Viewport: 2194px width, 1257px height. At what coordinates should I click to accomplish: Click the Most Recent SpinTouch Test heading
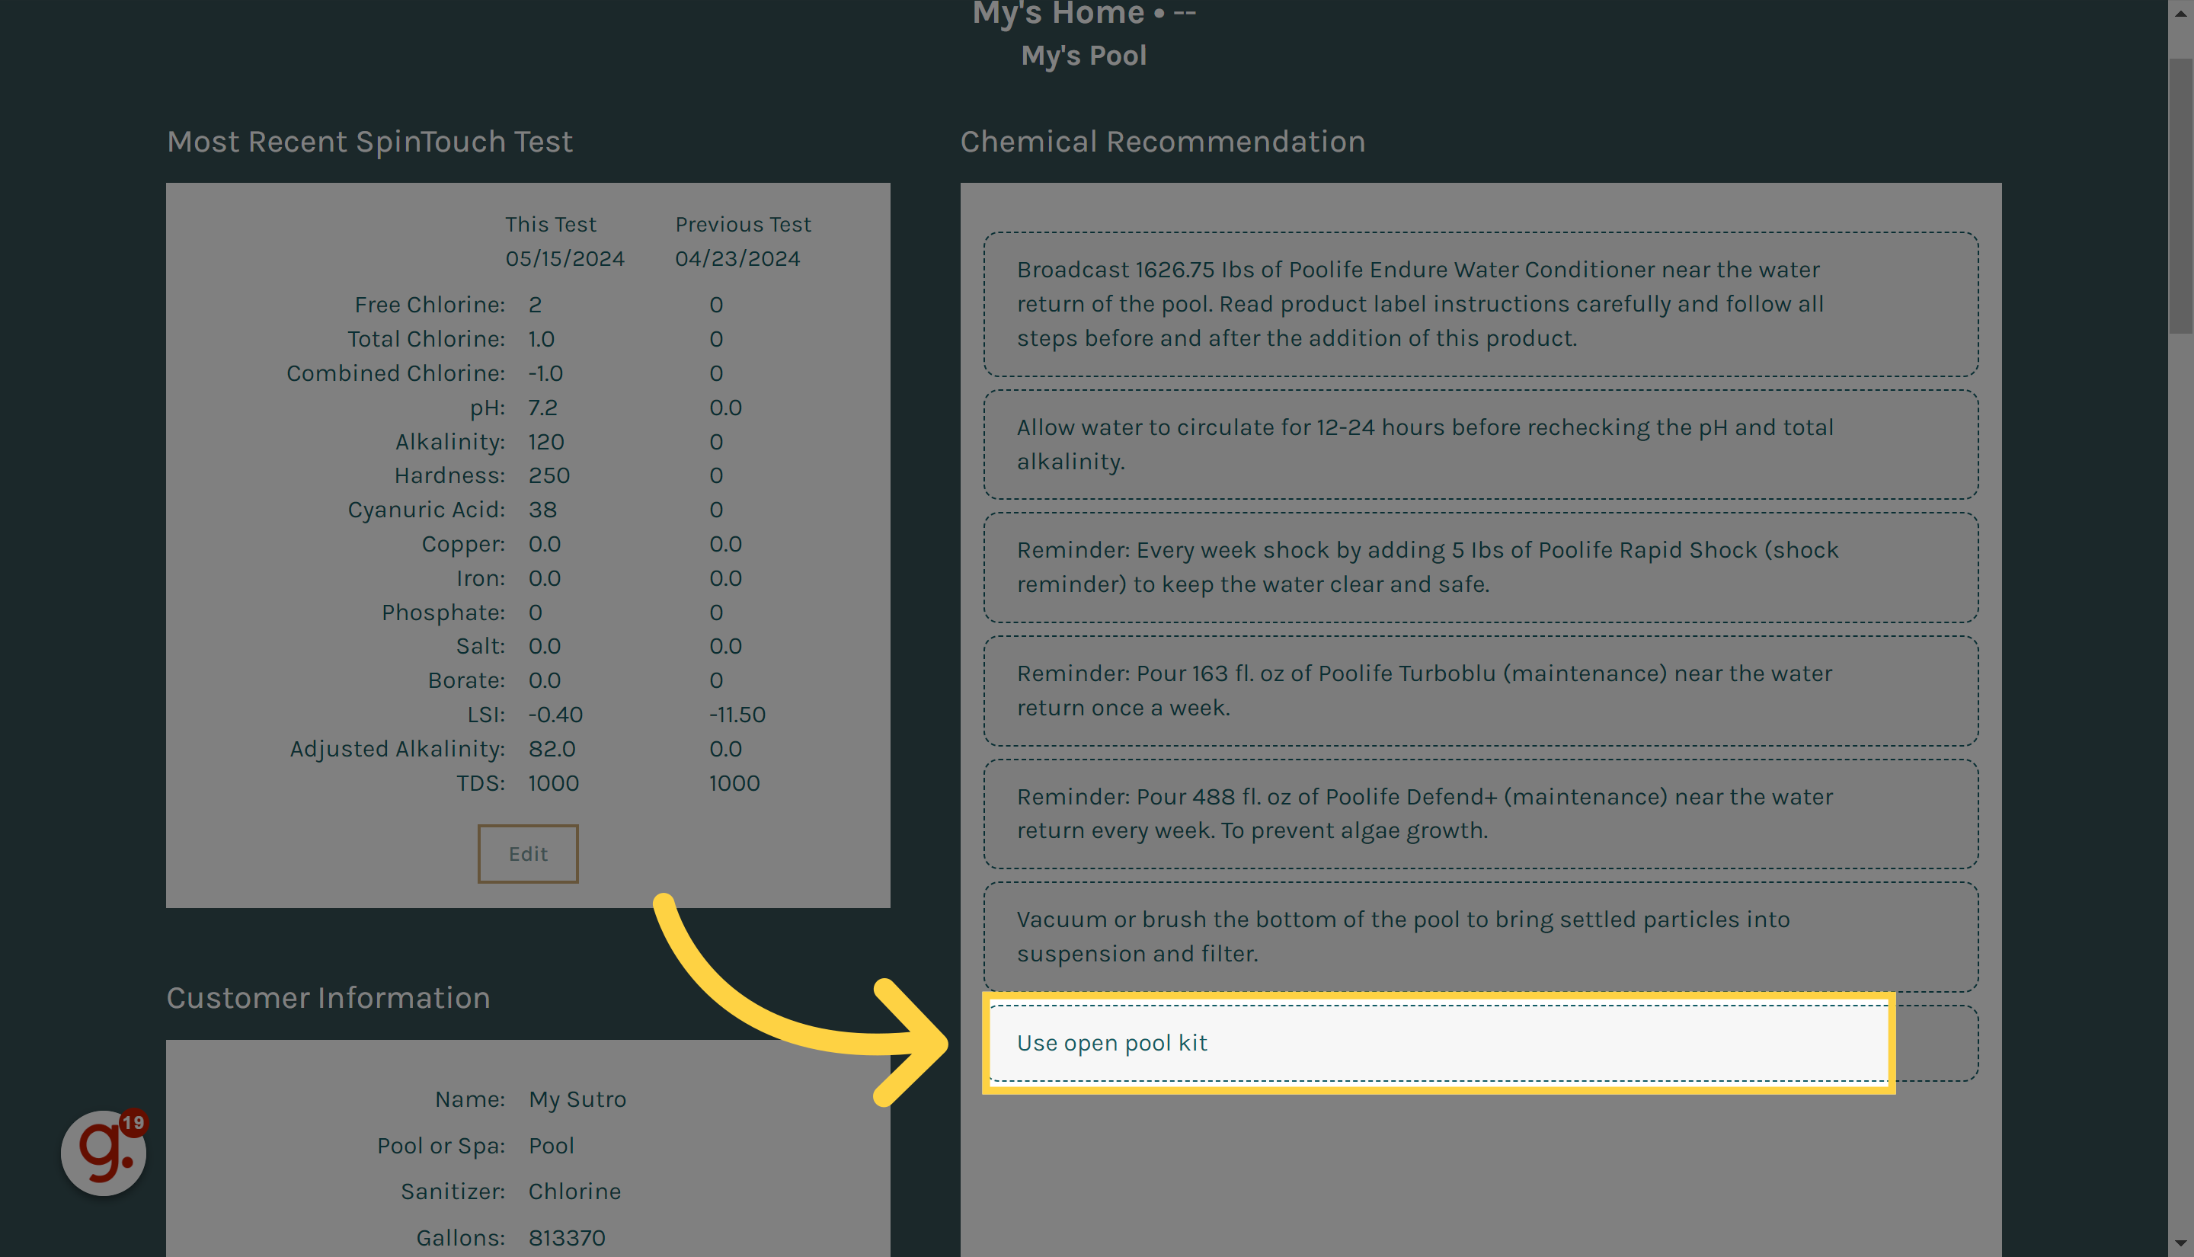[369, 141]
